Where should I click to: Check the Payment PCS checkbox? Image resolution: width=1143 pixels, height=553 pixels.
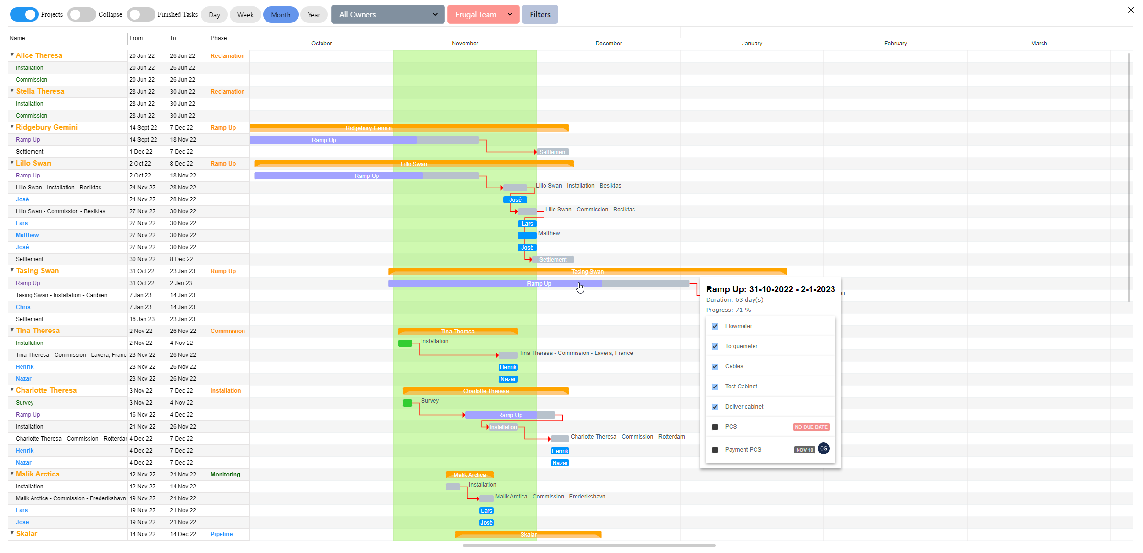[715, 449]
